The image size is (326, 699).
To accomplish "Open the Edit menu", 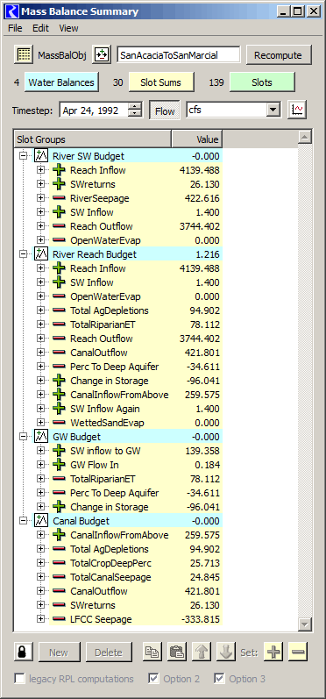I will 40,28.
